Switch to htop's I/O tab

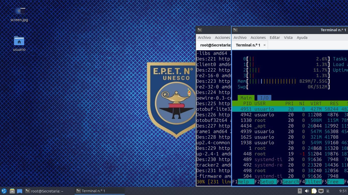pos(264,98)
